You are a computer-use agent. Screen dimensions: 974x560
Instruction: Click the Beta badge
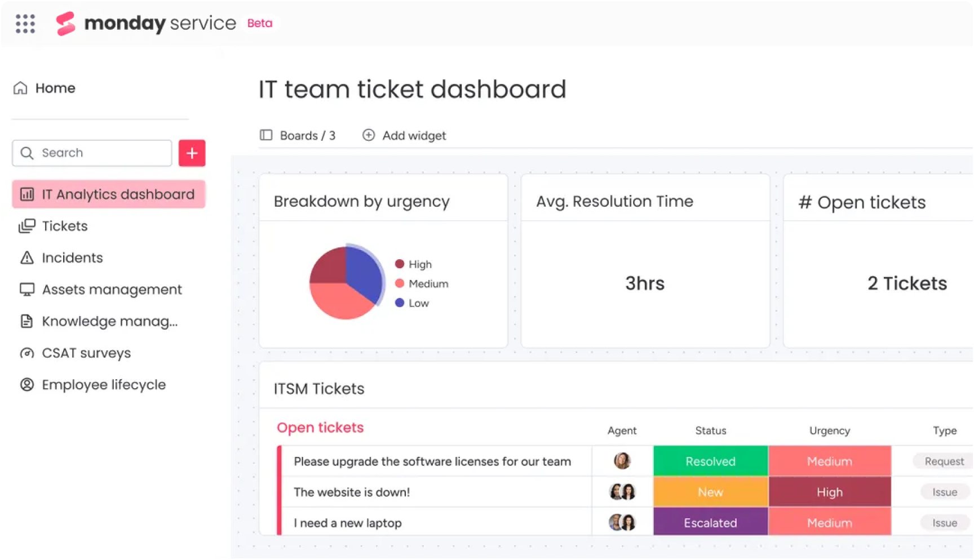260,24
